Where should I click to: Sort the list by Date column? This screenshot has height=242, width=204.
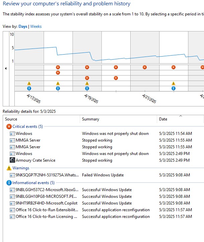click(180, 119)
